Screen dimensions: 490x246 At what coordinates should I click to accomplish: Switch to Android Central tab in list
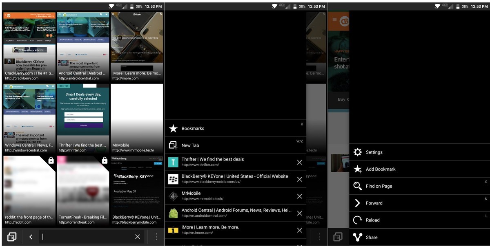coord(236,213)
